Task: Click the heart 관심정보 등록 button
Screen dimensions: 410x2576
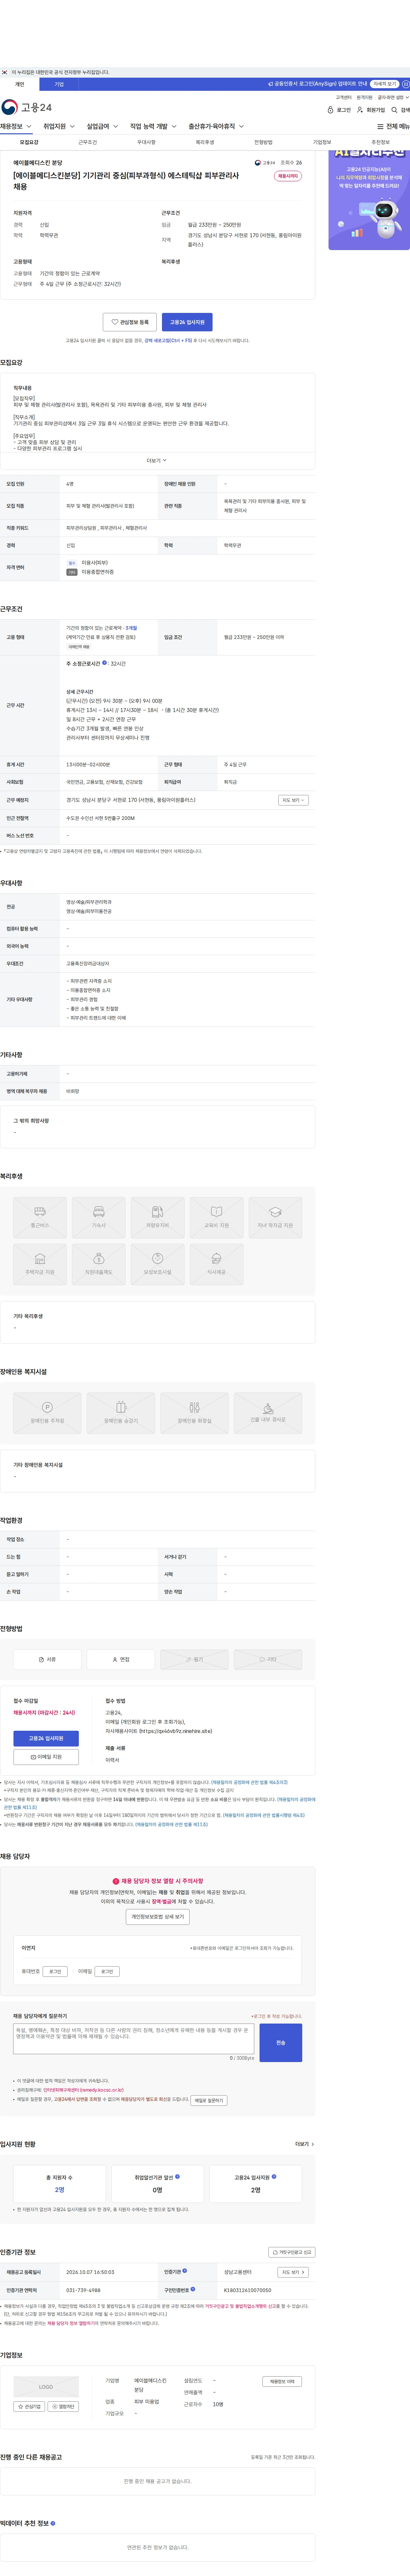Action: coord(130,322)
